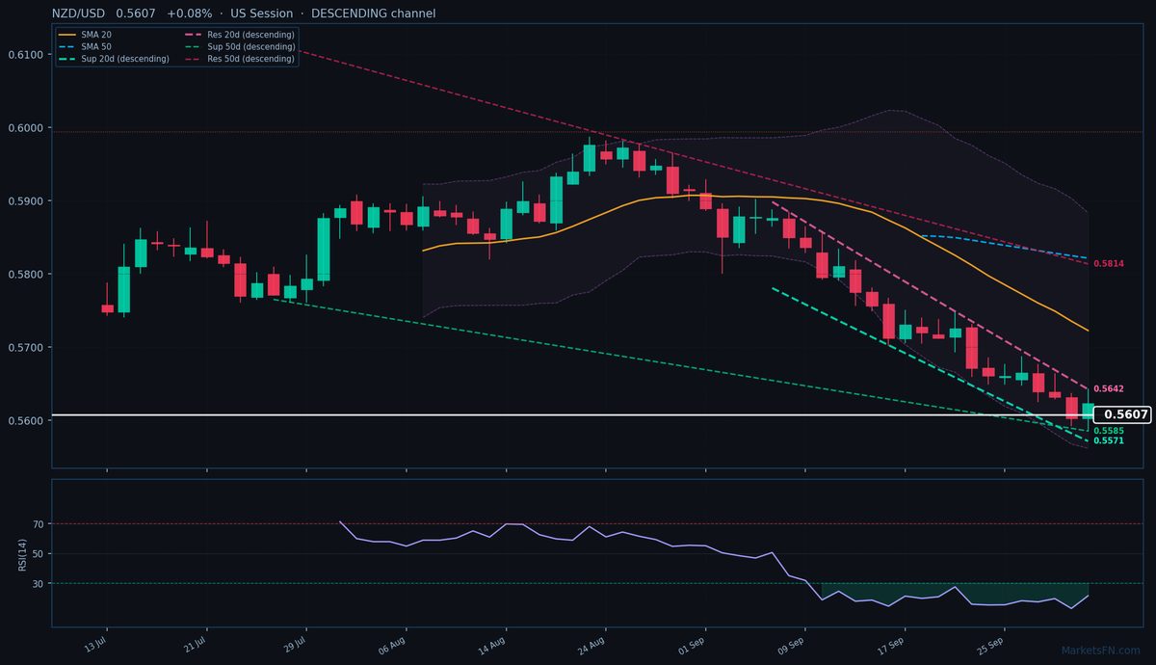Image resolution: width=1156 pixels, height=665 pixels.
Task: Click the RSI 30 level label
Action: pyautogui.click(x=39, y=584)
